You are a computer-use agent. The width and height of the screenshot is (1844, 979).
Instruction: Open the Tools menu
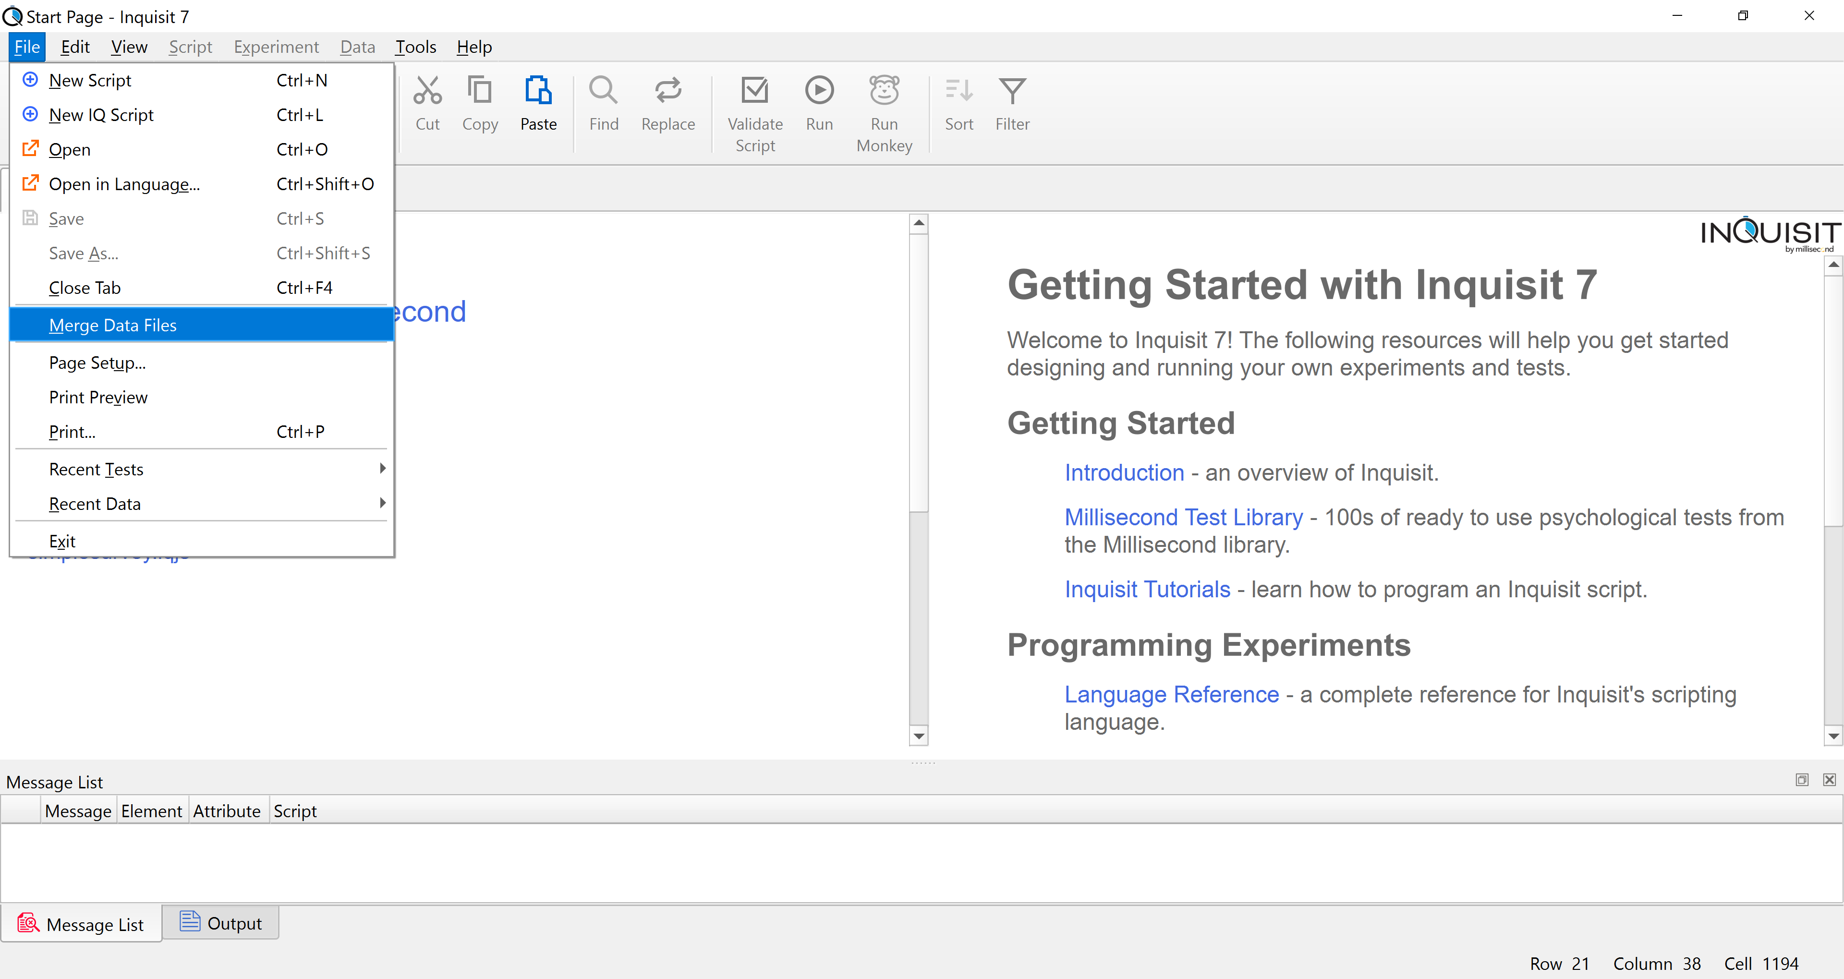pos(416,47)
